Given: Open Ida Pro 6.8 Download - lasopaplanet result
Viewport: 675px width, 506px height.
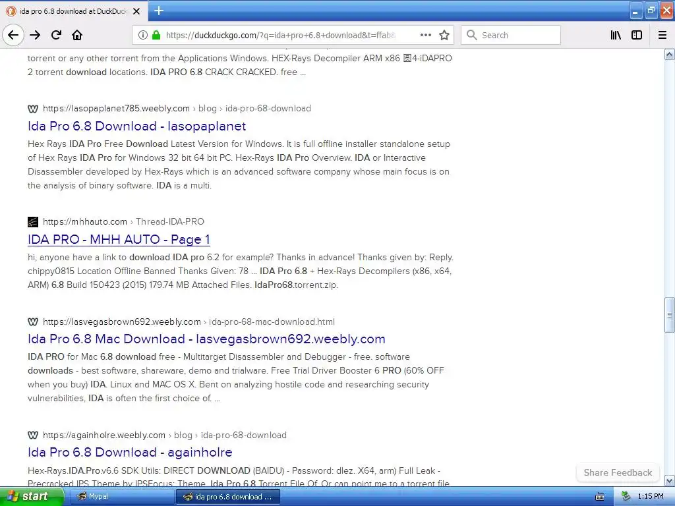Looking at the screenshot, I should point(137,126).
